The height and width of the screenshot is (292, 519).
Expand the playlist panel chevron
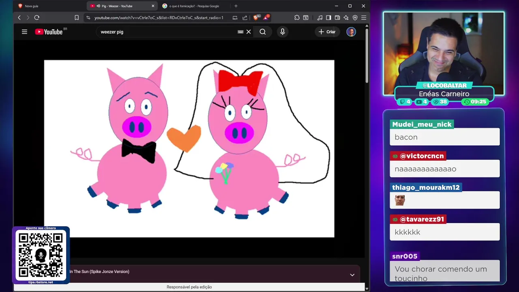click(x=352, y=275)
